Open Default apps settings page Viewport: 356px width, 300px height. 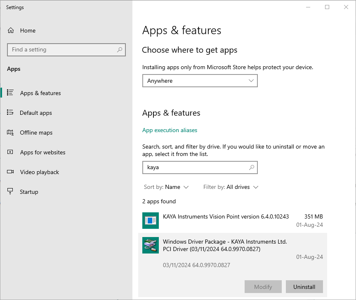coord(36,113)
